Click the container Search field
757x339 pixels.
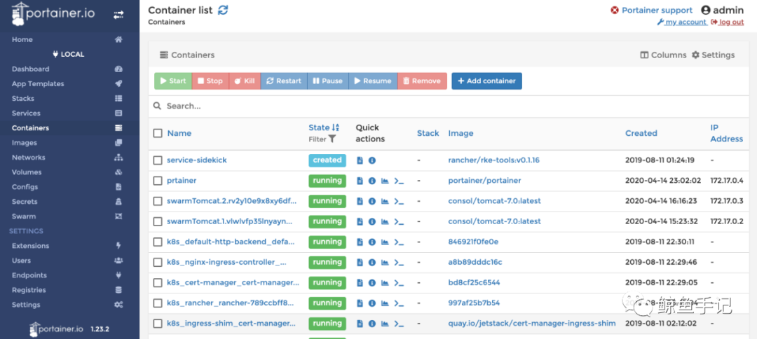(449, 106)
